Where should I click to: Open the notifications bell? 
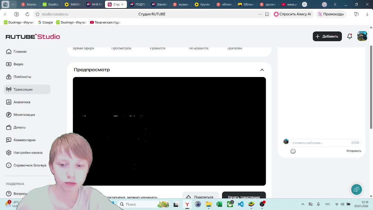click(x=350, y=36)
